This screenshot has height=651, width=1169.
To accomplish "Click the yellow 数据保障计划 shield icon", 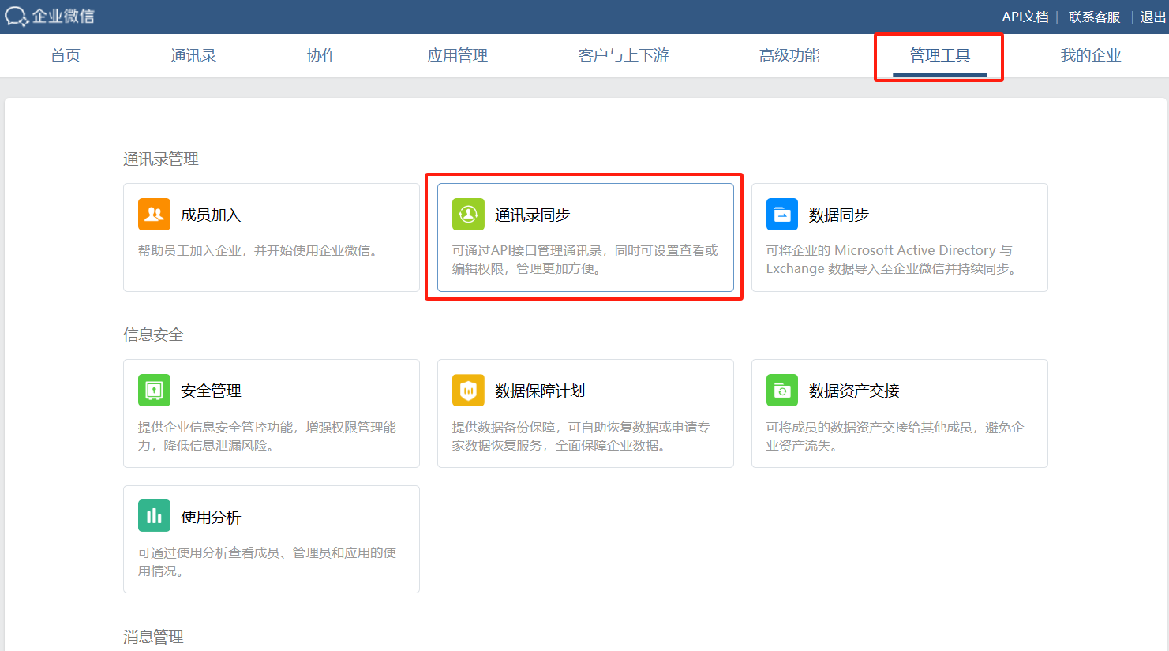I will (468, 391).
